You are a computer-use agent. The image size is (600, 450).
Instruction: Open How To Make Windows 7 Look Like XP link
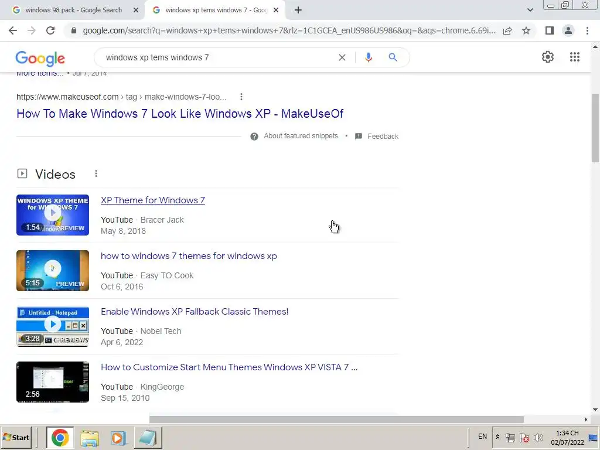[x=180, y=114]
